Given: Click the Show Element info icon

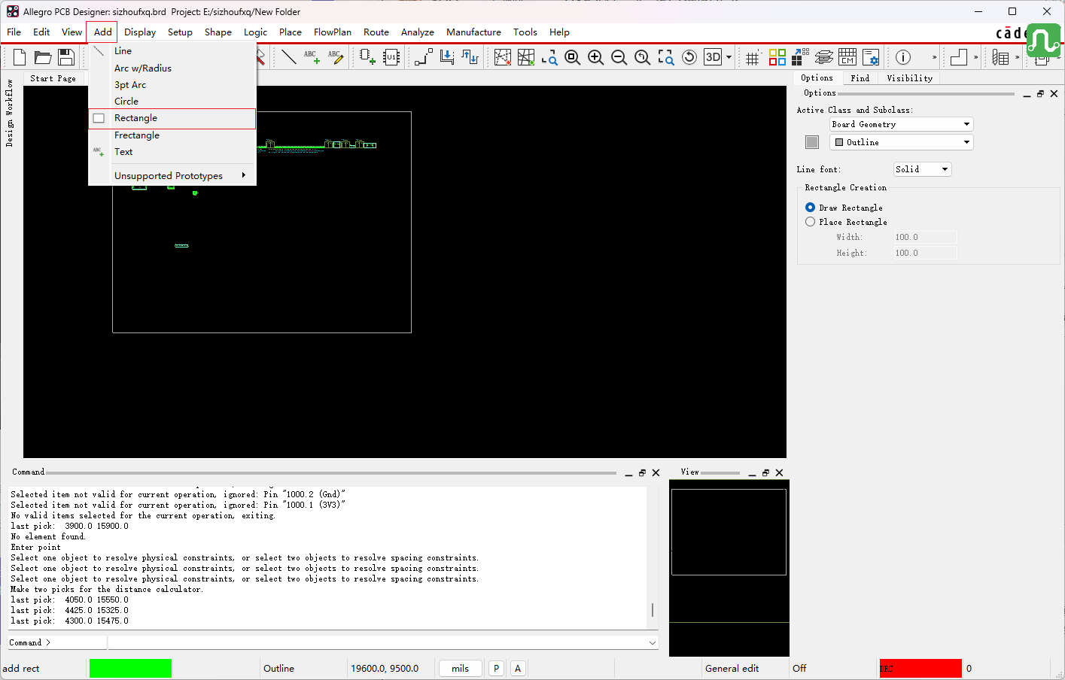Looking at the screenshot, I should (x=903, y=57).
